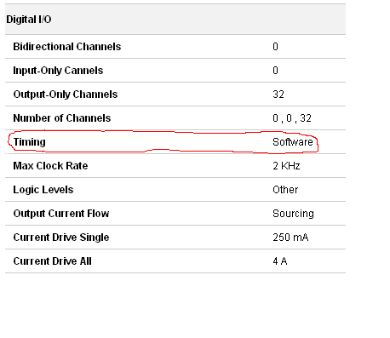Click the 250 mA value

click(290, 238)
